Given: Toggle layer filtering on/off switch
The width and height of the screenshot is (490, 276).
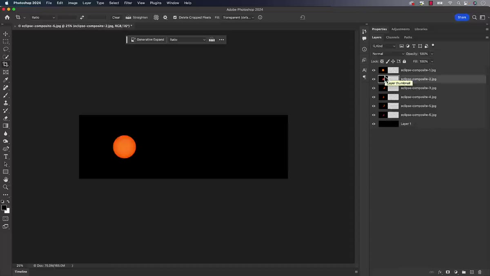Looking at the screenshot, I should pos(433,46).
